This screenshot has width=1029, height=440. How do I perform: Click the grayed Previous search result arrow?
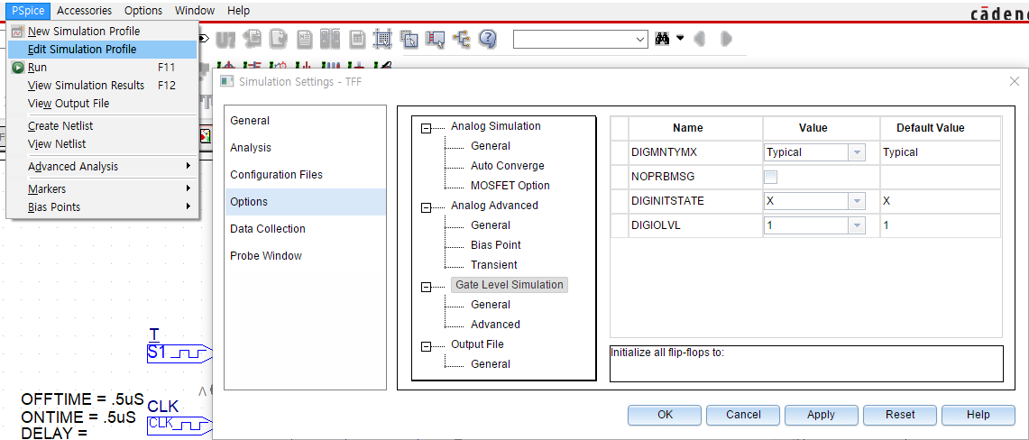coord(700,40)
